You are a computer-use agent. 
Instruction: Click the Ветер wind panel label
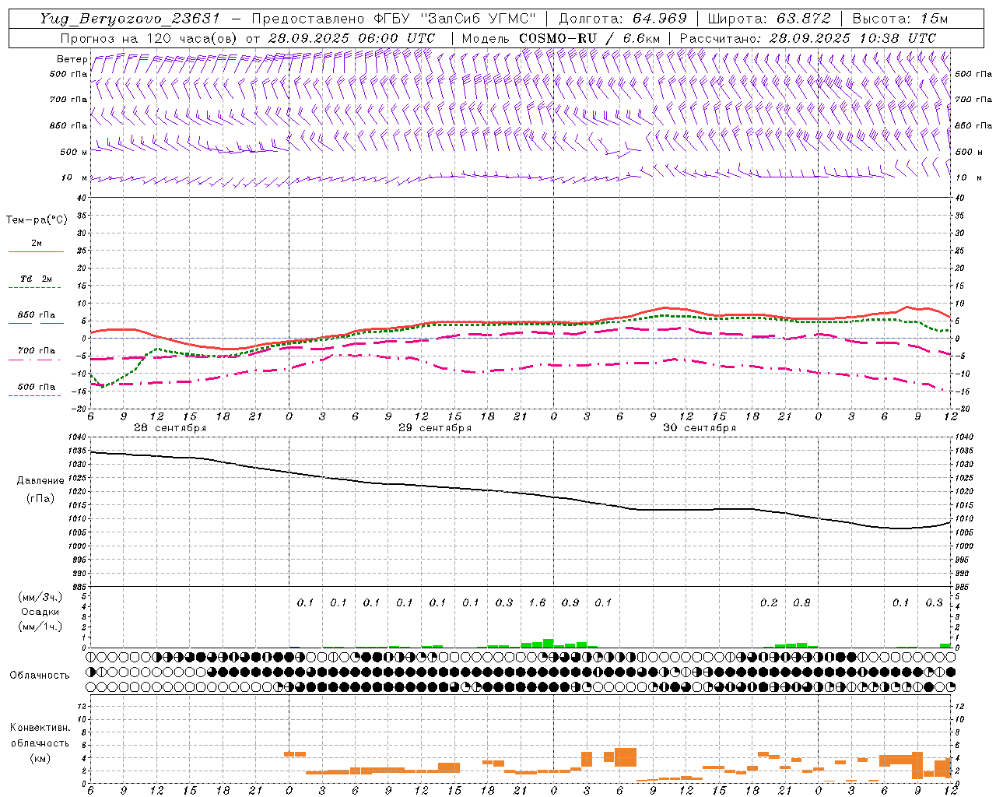click(72, 59)
